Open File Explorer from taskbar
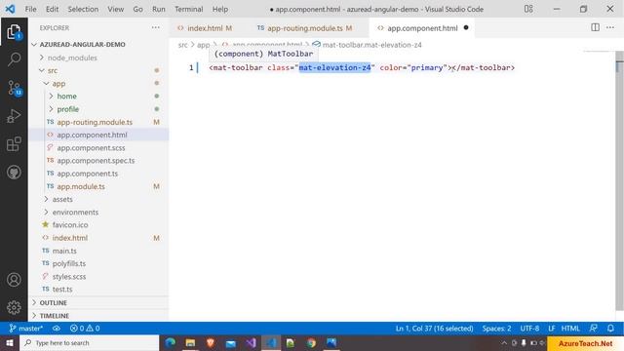This screenshot has height=351, width=624. point(190,342)
